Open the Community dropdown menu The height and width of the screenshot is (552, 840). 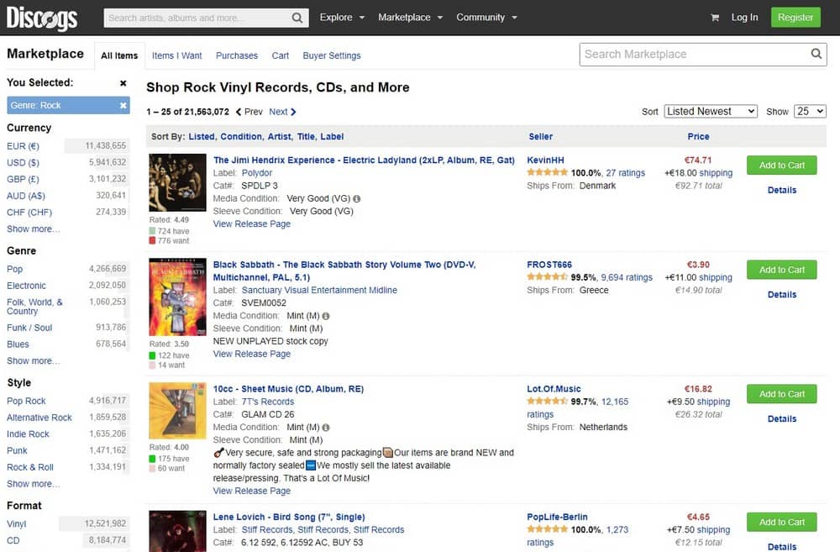(x=486, y=18)
